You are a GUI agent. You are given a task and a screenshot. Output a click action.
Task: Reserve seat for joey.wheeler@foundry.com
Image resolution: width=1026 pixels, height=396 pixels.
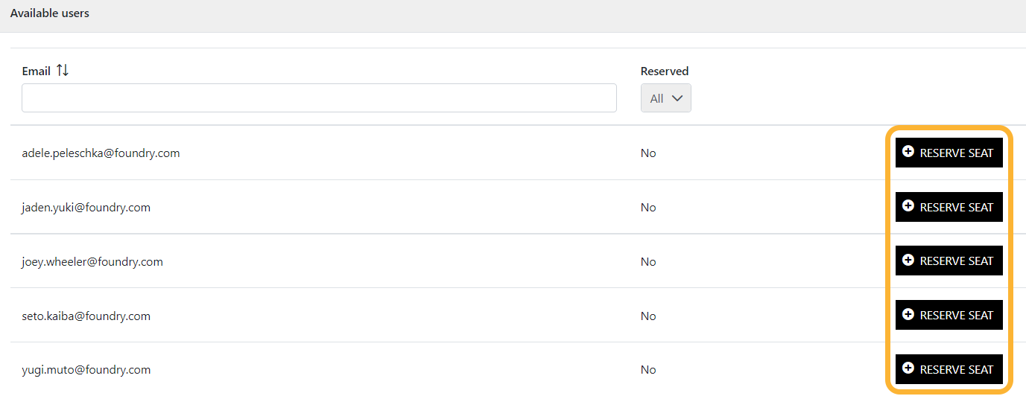coord(949,261)
